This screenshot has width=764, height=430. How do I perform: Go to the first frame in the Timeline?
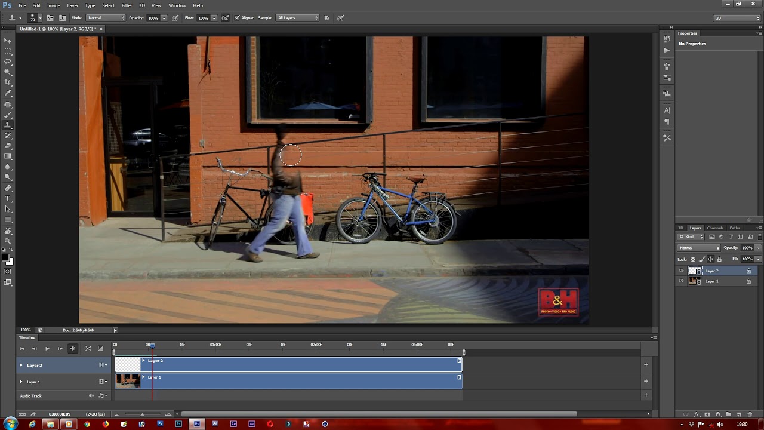(22, 348)
